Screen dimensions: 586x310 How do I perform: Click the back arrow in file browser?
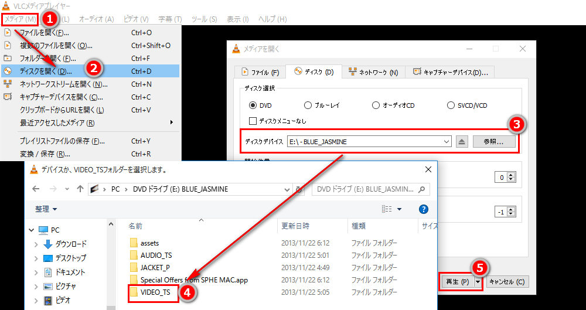[36, 189]
